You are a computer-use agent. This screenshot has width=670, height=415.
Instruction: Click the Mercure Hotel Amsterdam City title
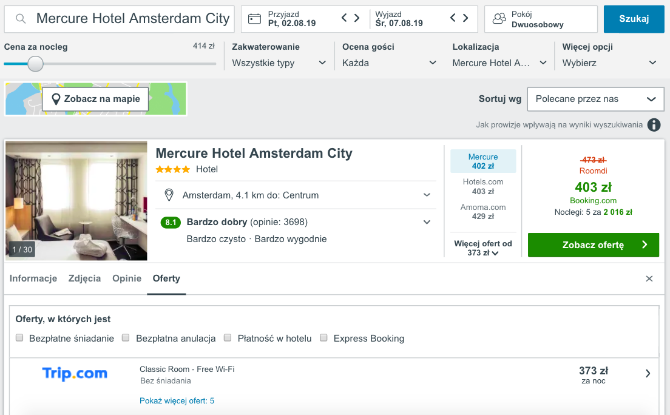pyautogui.click(x=254, y=154)
